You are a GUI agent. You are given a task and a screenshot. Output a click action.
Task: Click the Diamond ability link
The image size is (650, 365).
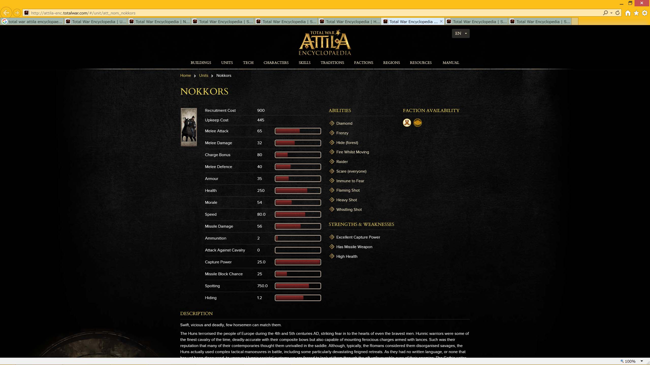(x=344, y=123)
